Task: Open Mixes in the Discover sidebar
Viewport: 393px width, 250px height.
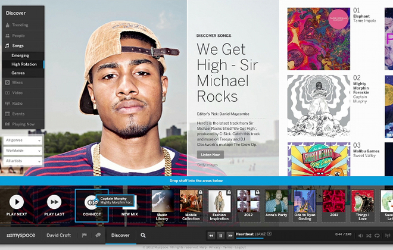Action: coord(23,82)
